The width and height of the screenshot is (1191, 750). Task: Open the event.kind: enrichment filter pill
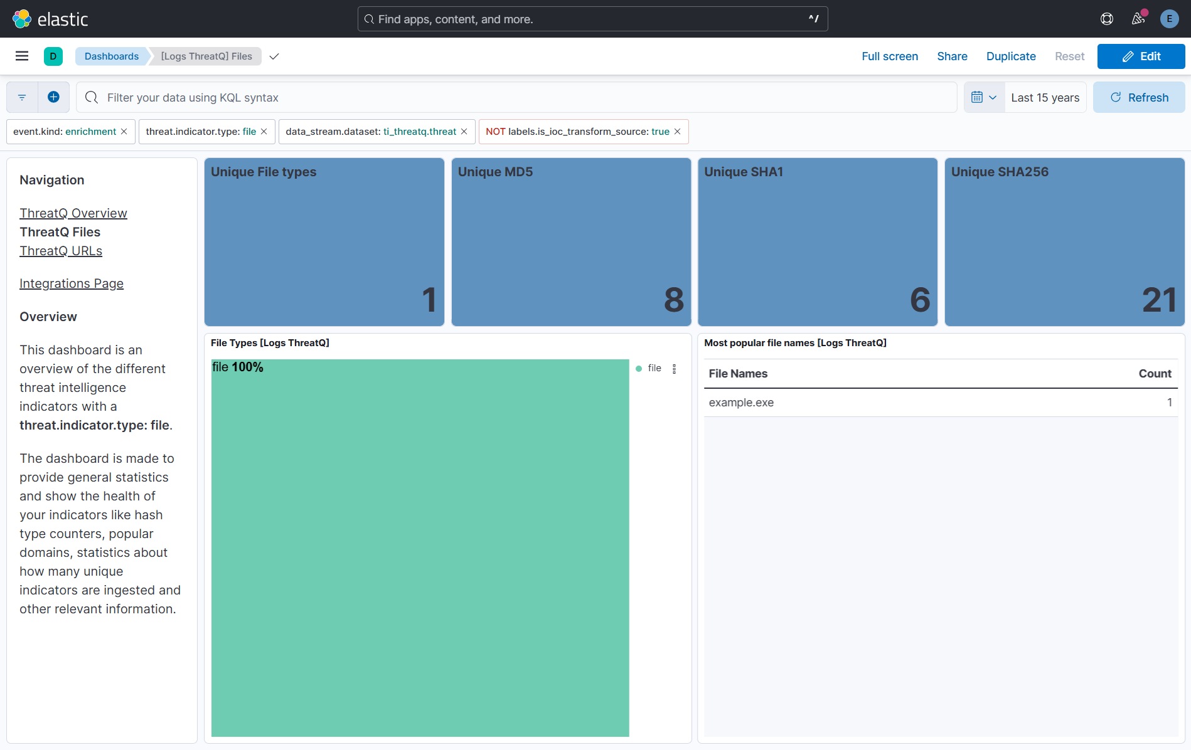tap(63, 131)
